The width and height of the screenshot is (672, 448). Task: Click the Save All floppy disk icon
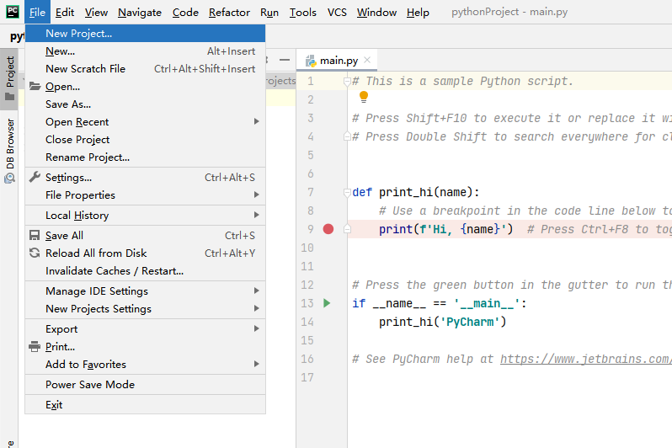(35, 235)
